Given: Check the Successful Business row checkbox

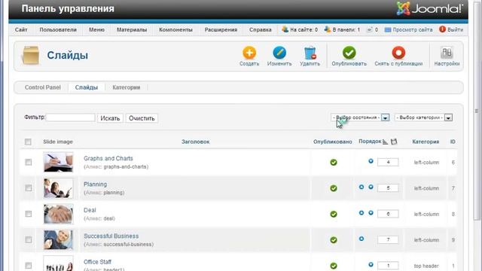Looking at the screenshot, I should tap(29, 239).
